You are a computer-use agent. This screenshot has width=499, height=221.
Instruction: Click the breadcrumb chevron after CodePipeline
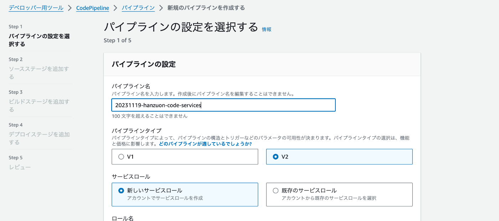[115, 8]
